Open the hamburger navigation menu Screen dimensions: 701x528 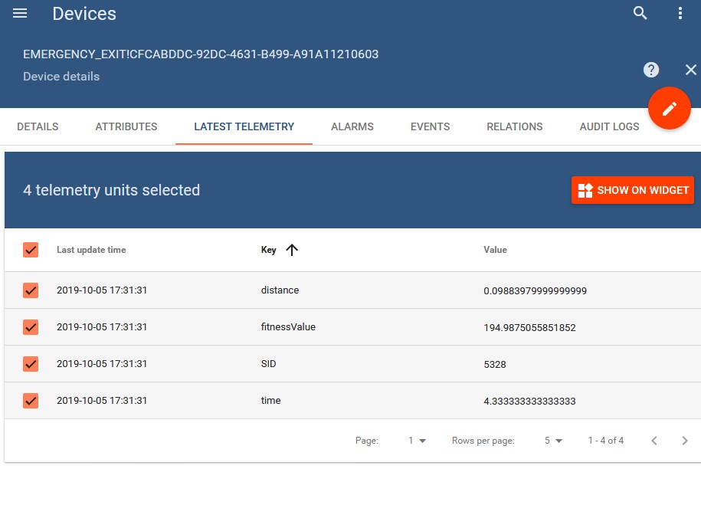(20, 14)
